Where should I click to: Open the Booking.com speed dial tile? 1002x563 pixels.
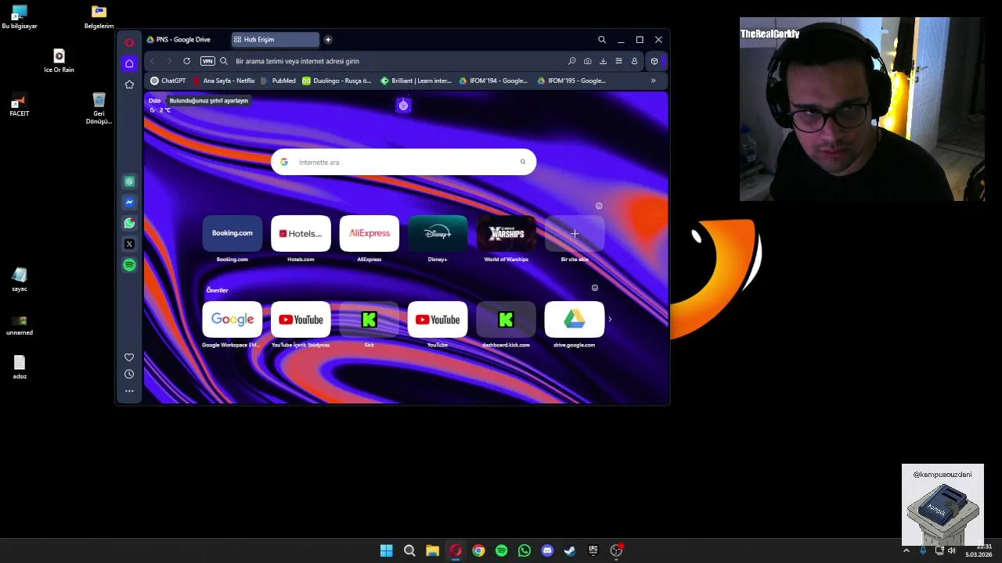point(232,233)
